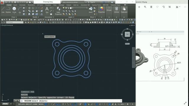Toggle the MODEL space button in status bar
The image size is (189, 106).
coord(41,104)
